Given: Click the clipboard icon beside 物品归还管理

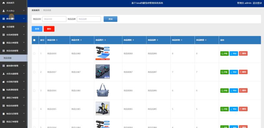Looking at the screenshot, I should 3,114.
